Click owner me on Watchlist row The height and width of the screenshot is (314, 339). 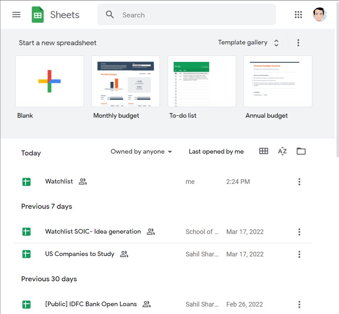point(190,182)
